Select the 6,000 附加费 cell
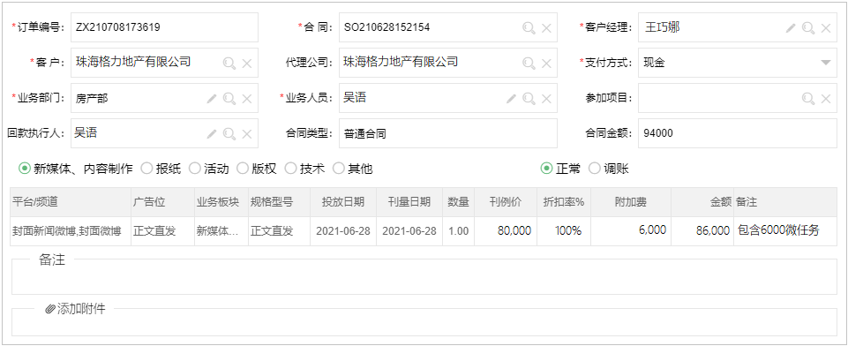The height and width of the screenshot is (346, 848). click(x=631, y=231)
